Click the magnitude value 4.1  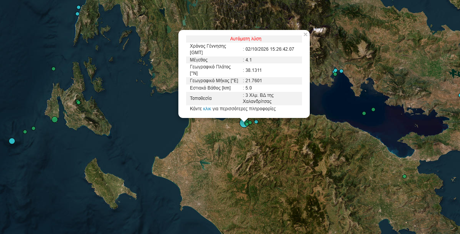(x=248, y=60)
